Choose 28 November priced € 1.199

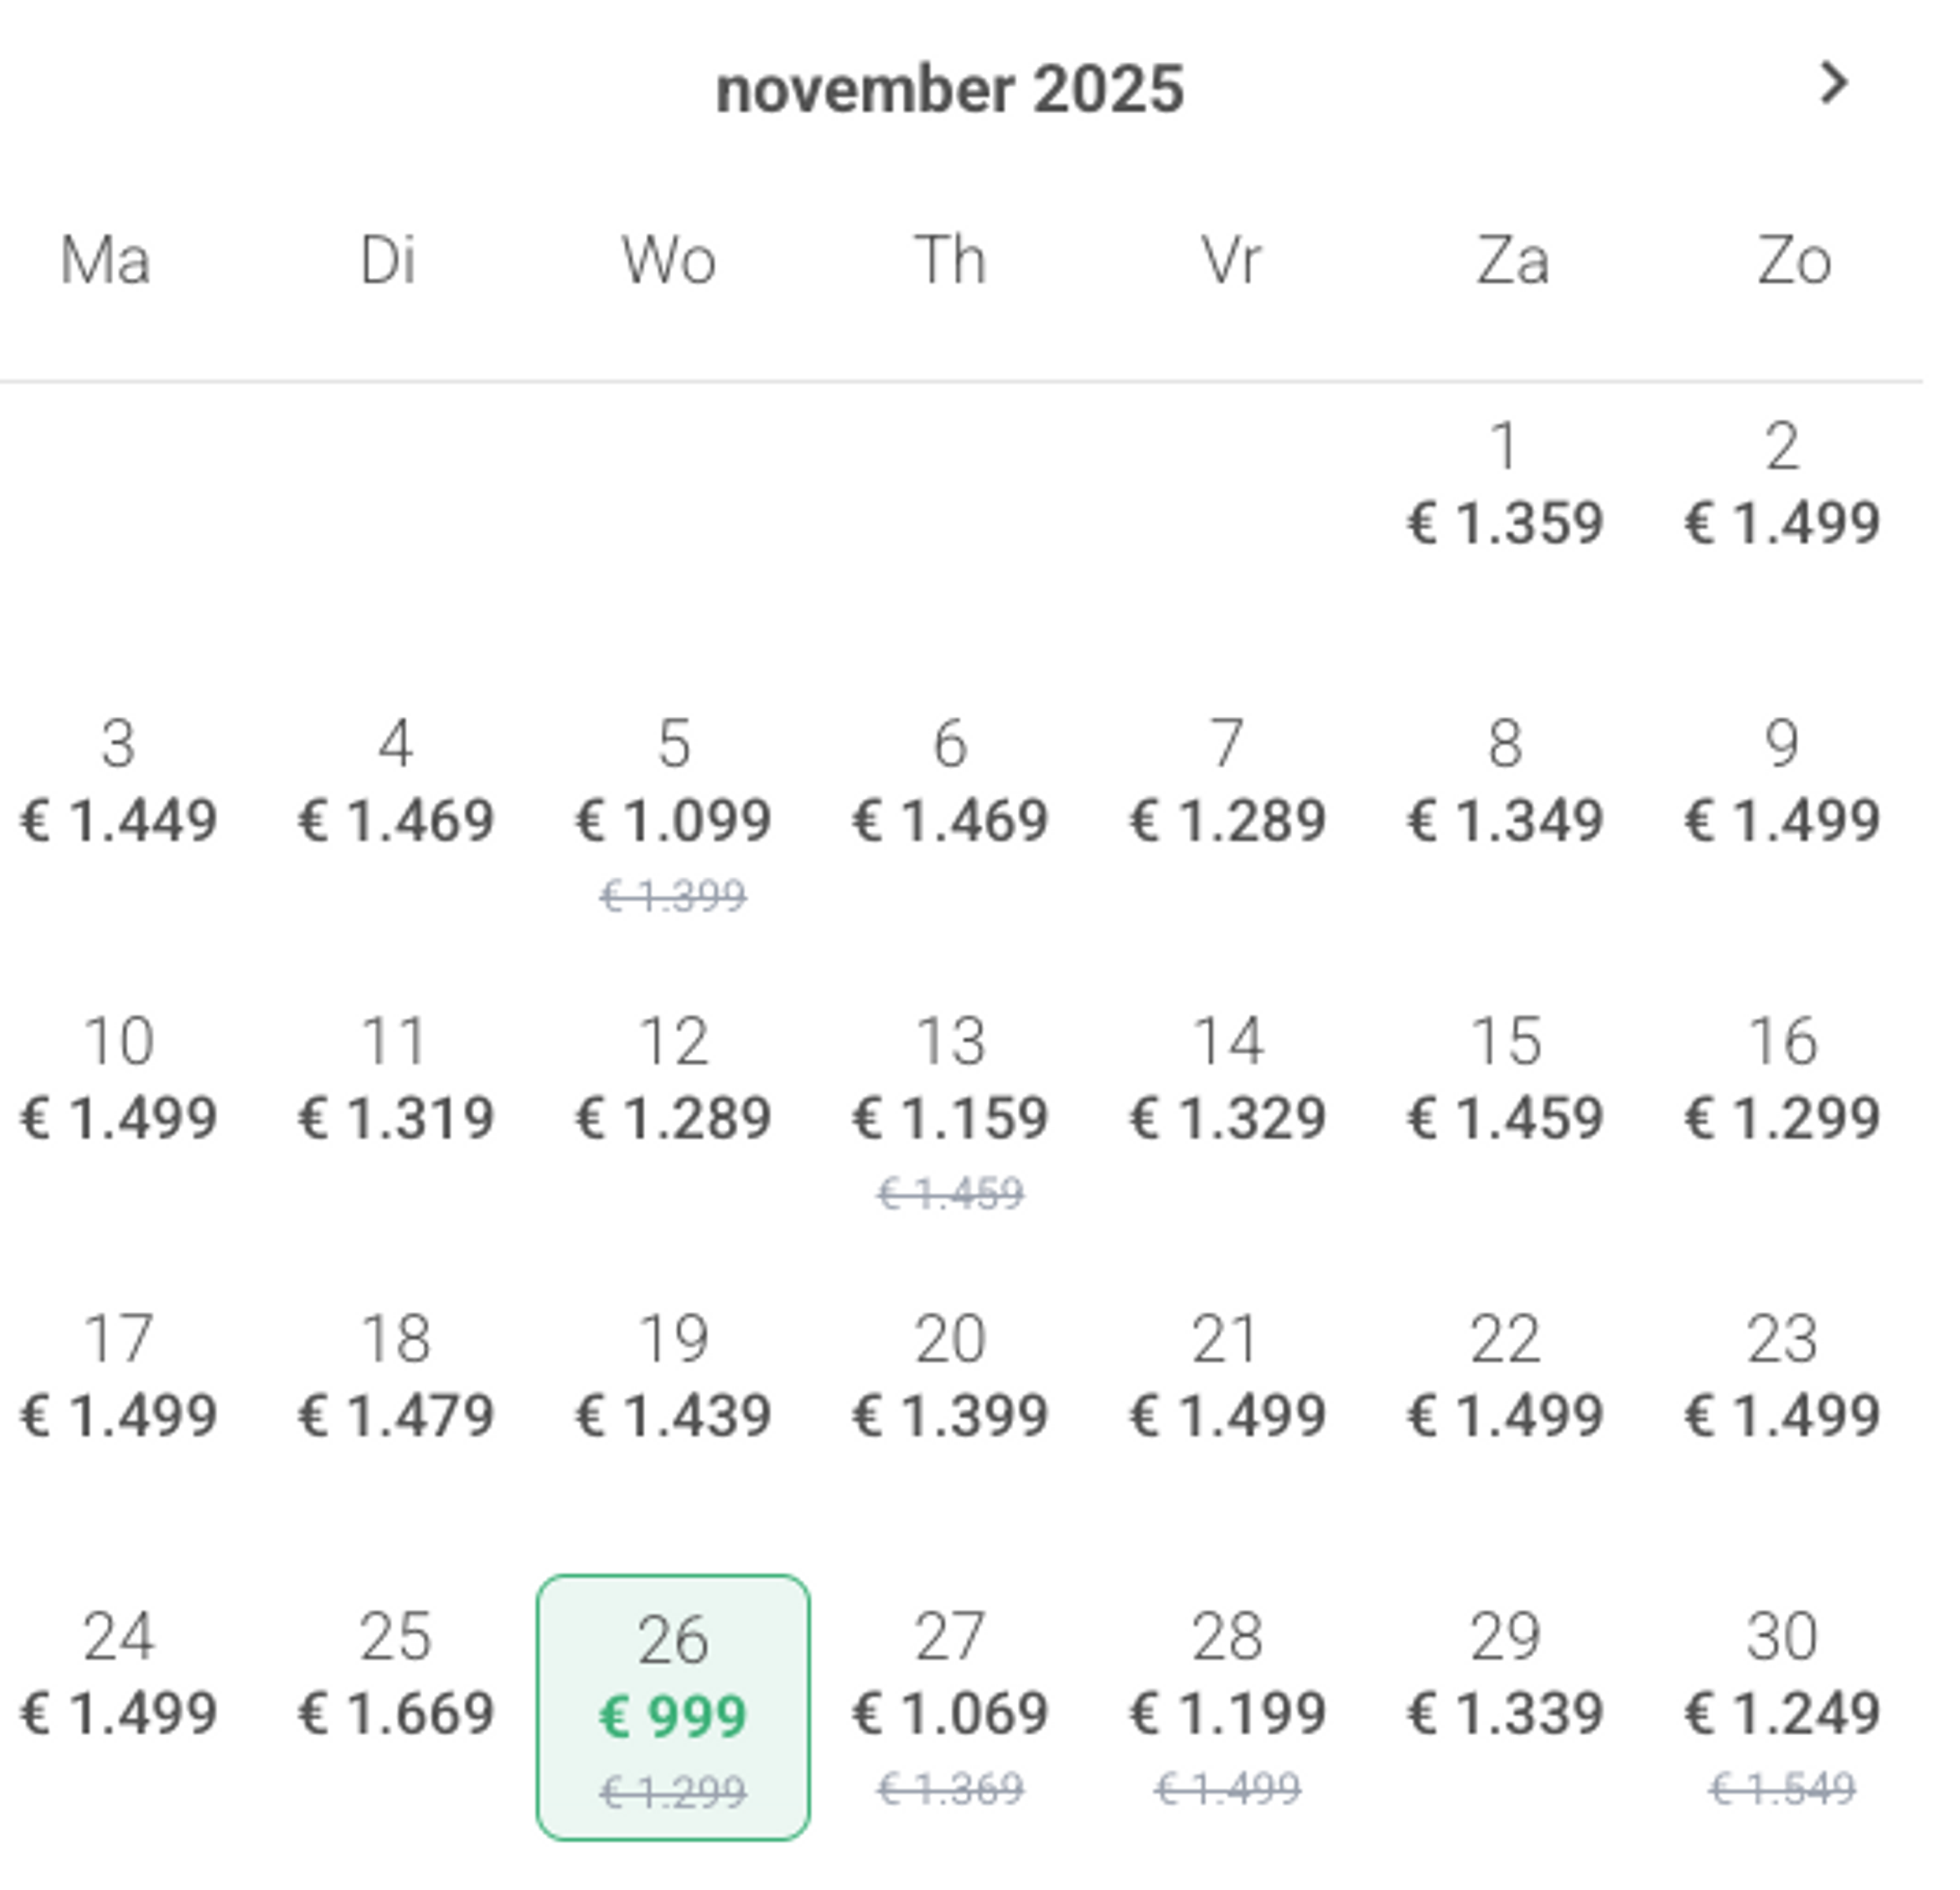(1228, 1707)
